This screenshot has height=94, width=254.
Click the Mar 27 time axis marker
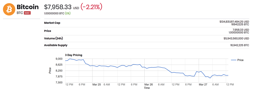203,85
